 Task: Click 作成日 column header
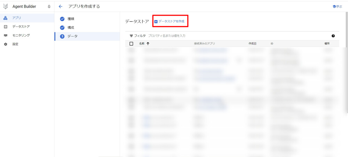pos(252,44)
